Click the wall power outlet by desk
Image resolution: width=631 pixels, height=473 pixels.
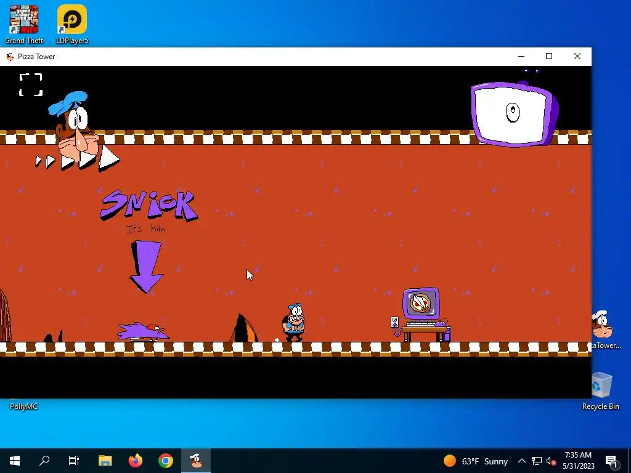click(394, 321)
